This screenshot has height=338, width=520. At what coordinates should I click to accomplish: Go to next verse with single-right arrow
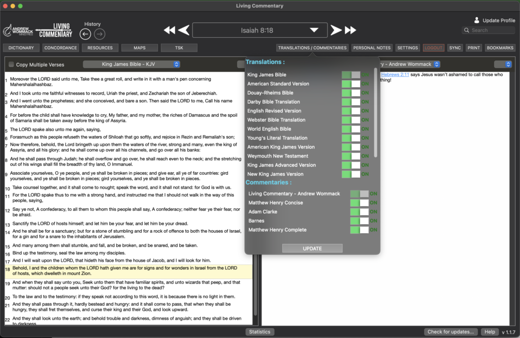click(x=336, y=30)
